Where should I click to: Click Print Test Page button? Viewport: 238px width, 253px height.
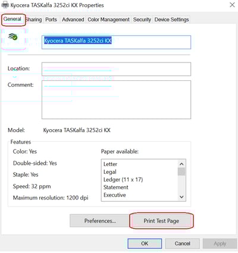coord(161,221)
